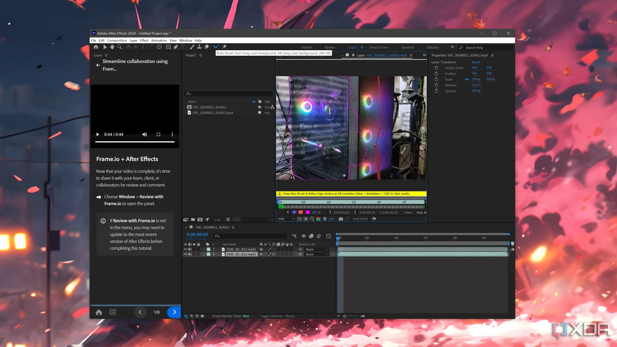The image size is (617, 347).
Task: Click the magenta overlay color swatch
Action: [x=307, y=212]
